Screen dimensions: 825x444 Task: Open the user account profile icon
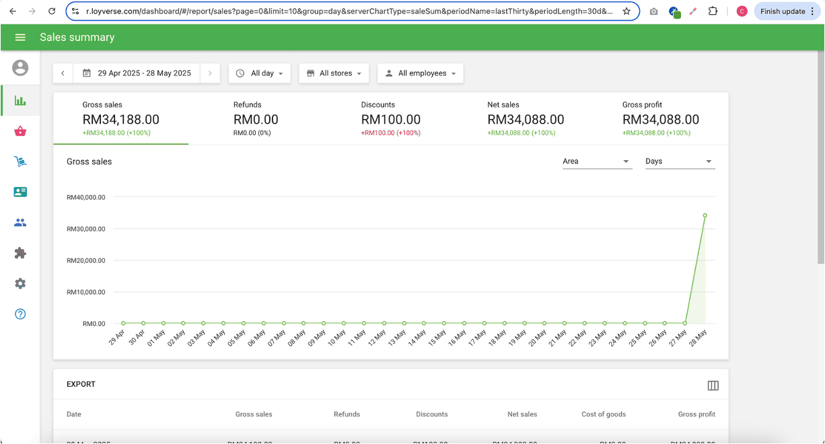pos(20,68)
